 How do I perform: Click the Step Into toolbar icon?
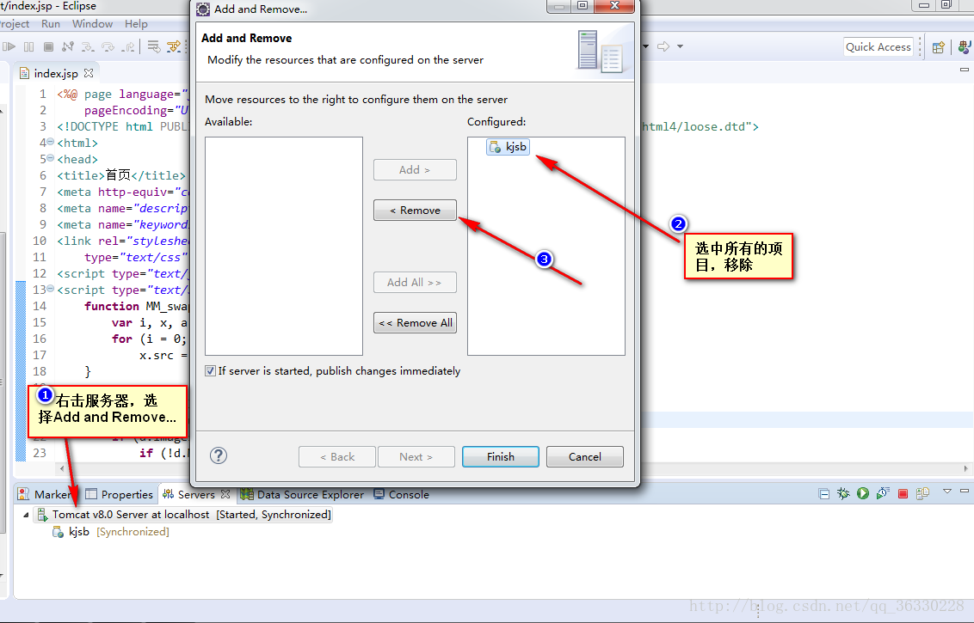coord(89,46)
